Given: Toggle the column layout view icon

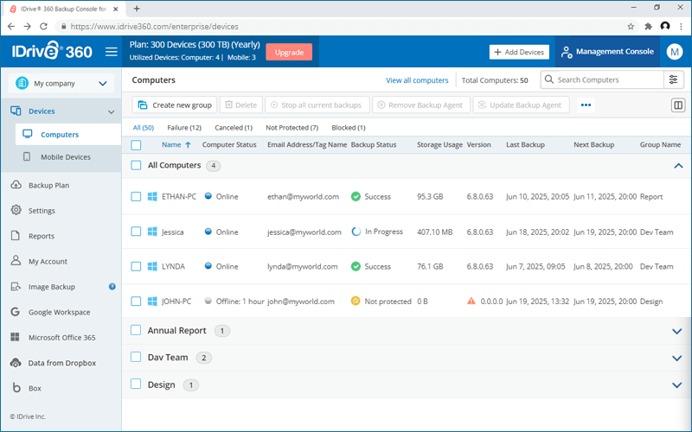Looking at the screenshot, I should click(x=678, y=105).
